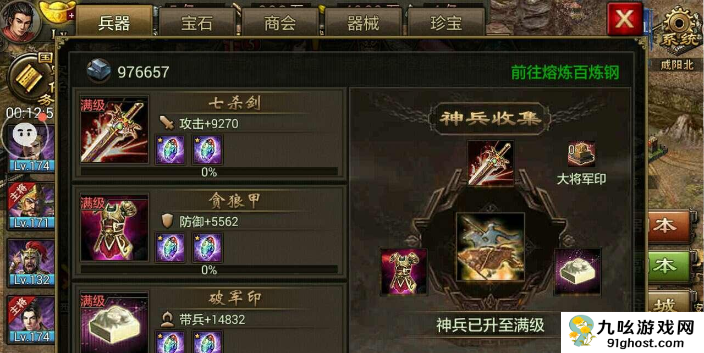Select the 大将军印 icon in collection panel
This screenshot has height=353, width=704.
[581, 155]
